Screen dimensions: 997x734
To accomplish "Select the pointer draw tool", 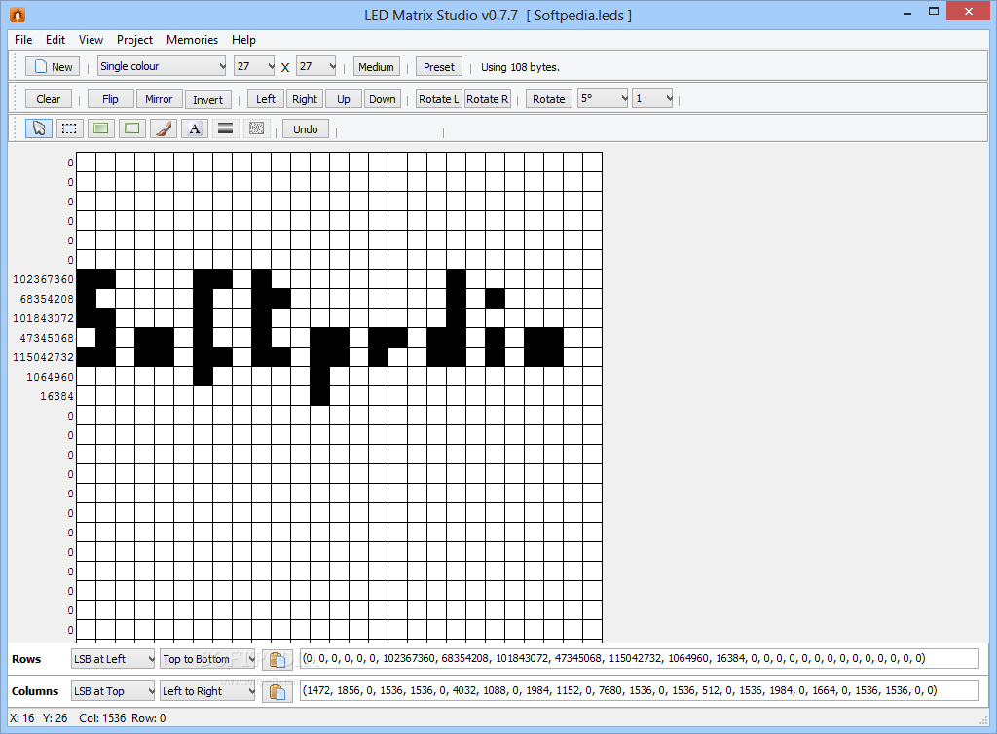I will [x=39, y=129].
